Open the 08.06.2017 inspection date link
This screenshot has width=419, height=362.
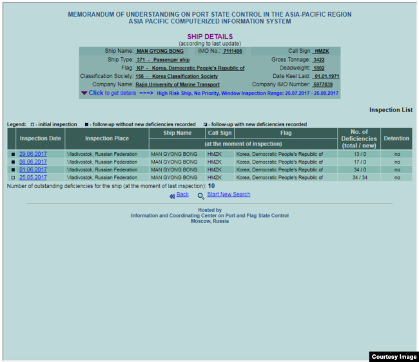click(33, 162)
